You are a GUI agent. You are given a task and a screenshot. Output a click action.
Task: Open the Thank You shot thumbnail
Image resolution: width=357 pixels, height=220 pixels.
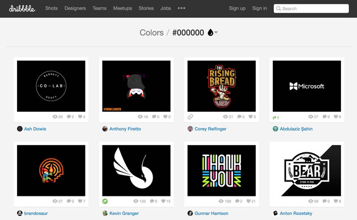221,170
